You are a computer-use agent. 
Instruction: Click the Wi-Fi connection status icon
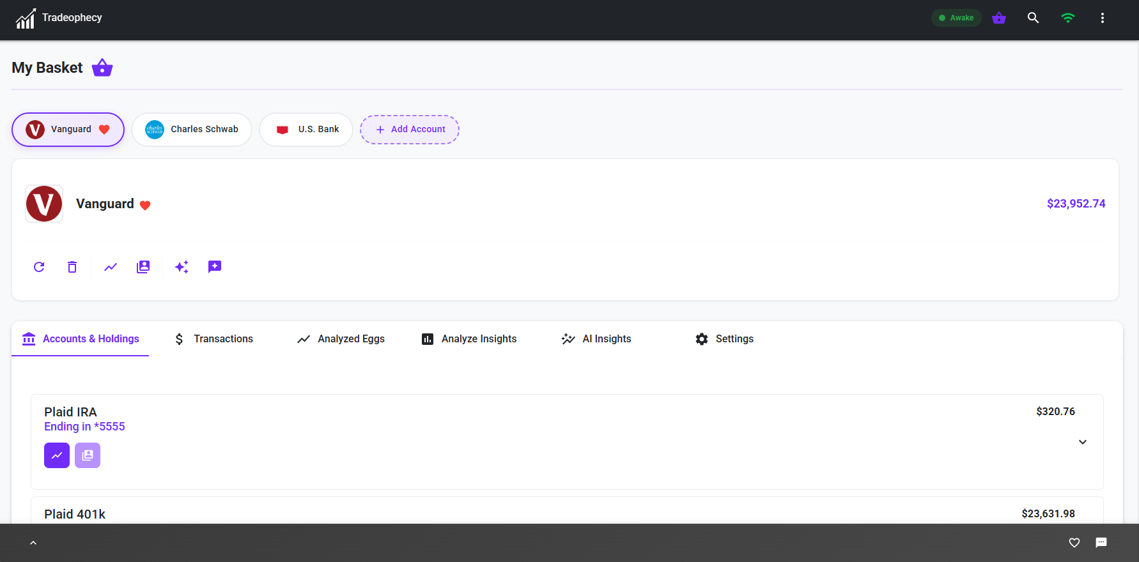pyautogui.click(x=1067, y=18)
